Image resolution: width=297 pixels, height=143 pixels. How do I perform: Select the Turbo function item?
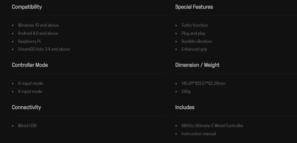coord(195,25)
